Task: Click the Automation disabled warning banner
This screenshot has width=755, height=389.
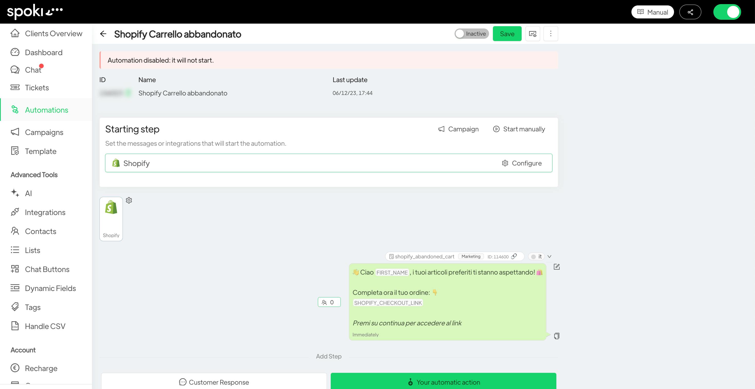Action: [329, 60]
